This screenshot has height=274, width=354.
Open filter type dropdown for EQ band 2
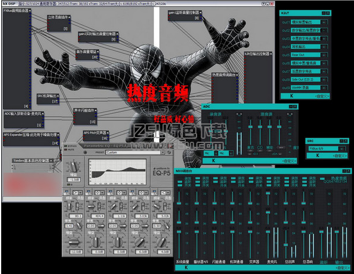pos(99,193)
